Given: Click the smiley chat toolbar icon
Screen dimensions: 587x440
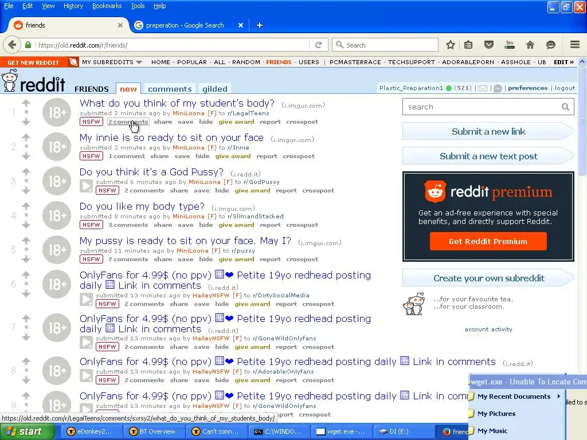Looking at the screenshot, I should (551, 45).
